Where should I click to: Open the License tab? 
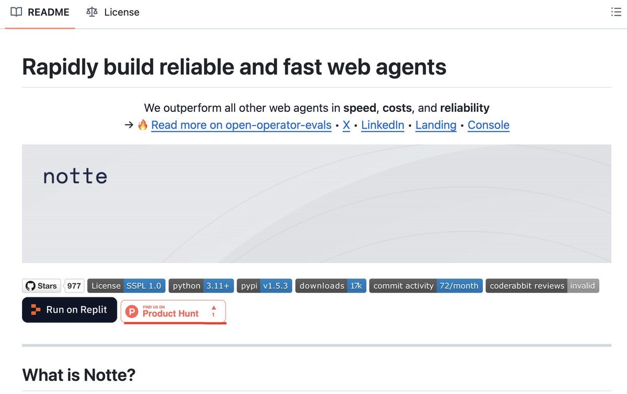(113, 12)
